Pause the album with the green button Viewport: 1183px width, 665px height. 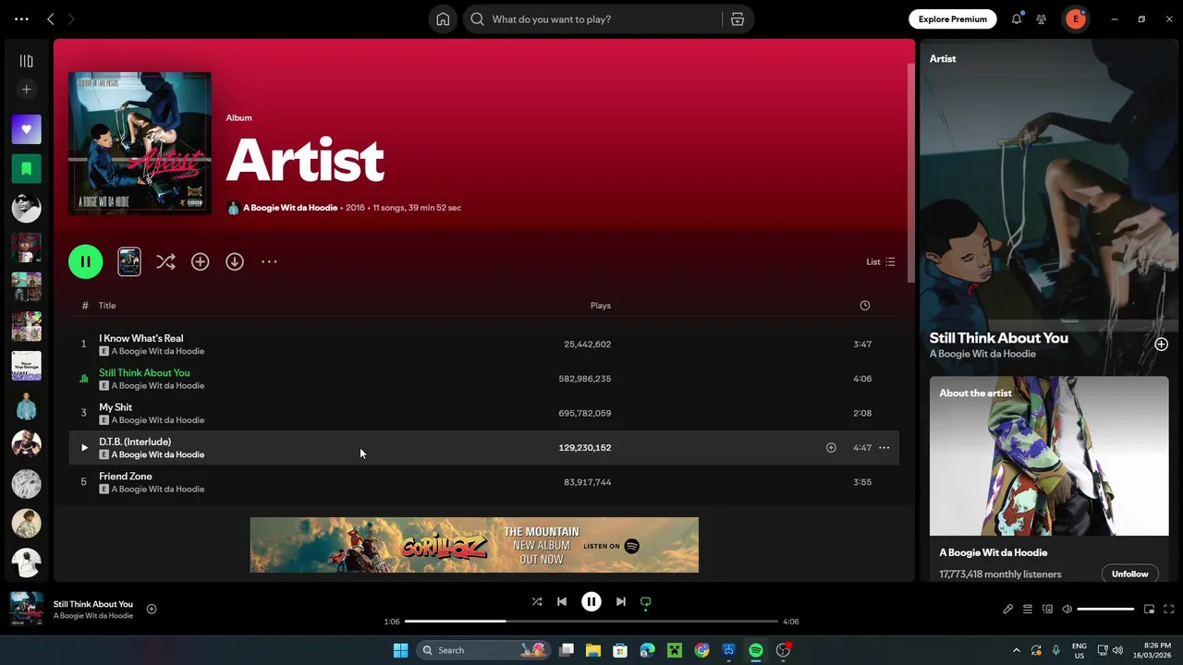coord(85,261)
